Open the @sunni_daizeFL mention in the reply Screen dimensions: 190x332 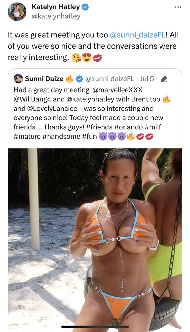click(x=138, y=35)
